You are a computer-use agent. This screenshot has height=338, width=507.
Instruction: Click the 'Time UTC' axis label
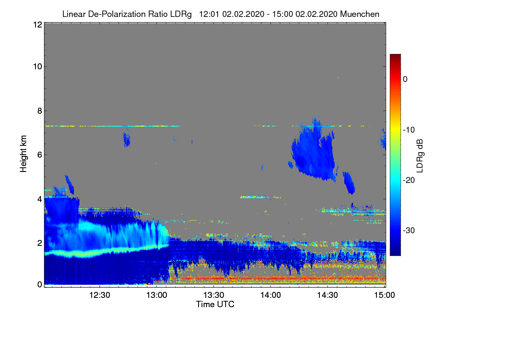215,304
